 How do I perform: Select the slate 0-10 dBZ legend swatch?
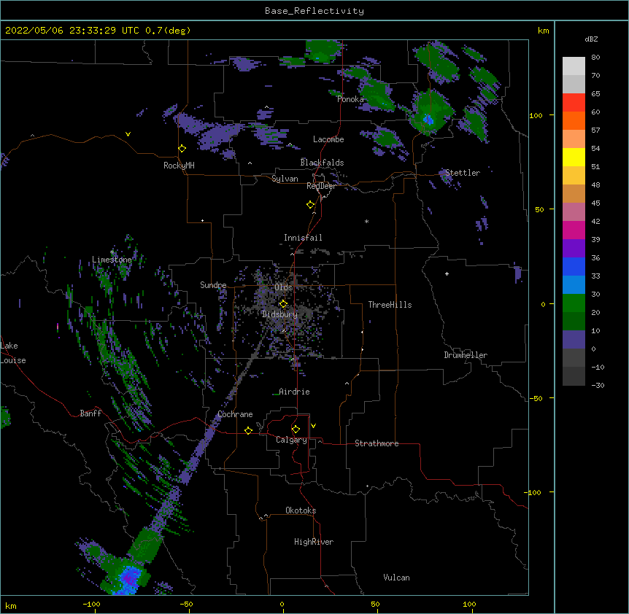[x=574, y=340]
